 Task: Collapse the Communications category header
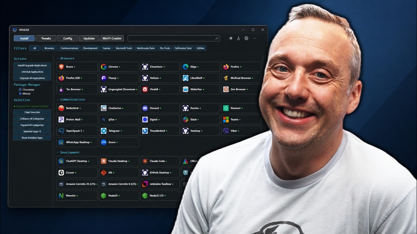[x=71, y=99]
